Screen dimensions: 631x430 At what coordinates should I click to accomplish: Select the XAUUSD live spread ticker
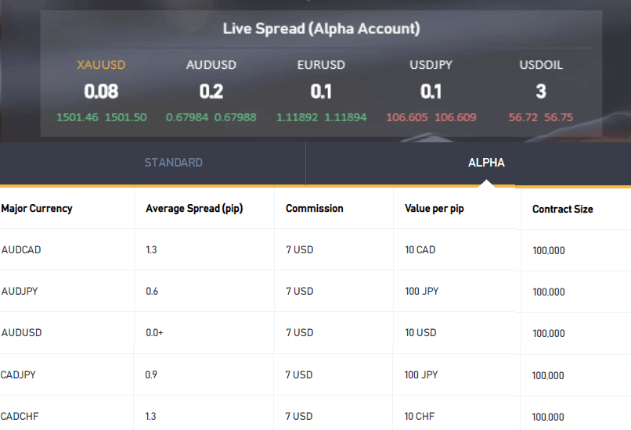(x=102, y=91)
